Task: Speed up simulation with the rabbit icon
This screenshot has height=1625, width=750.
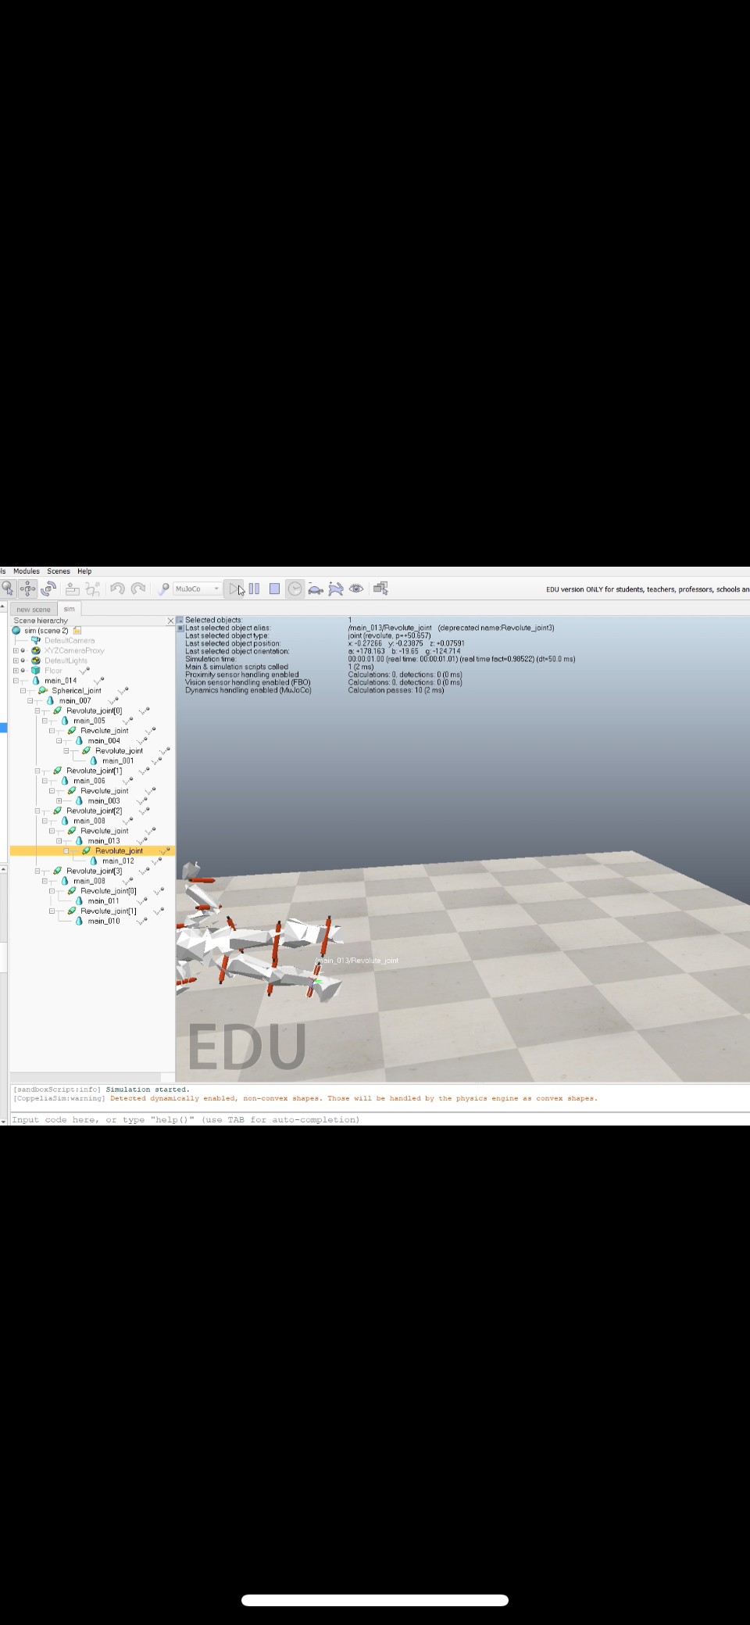Action: pyautogui.click(x=336, y=589)
